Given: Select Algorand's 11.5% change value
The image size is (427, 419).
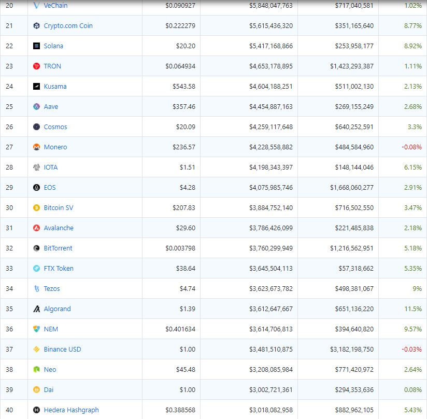Looking at the screenshot, I should 413,309.
